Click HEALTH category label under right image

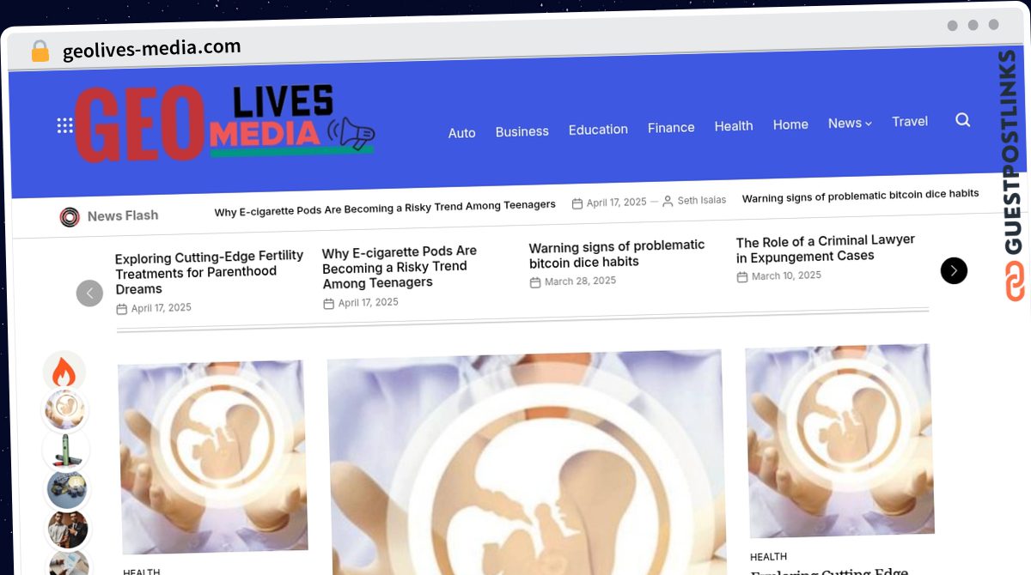pyautogui.click(x=768, y=557)
